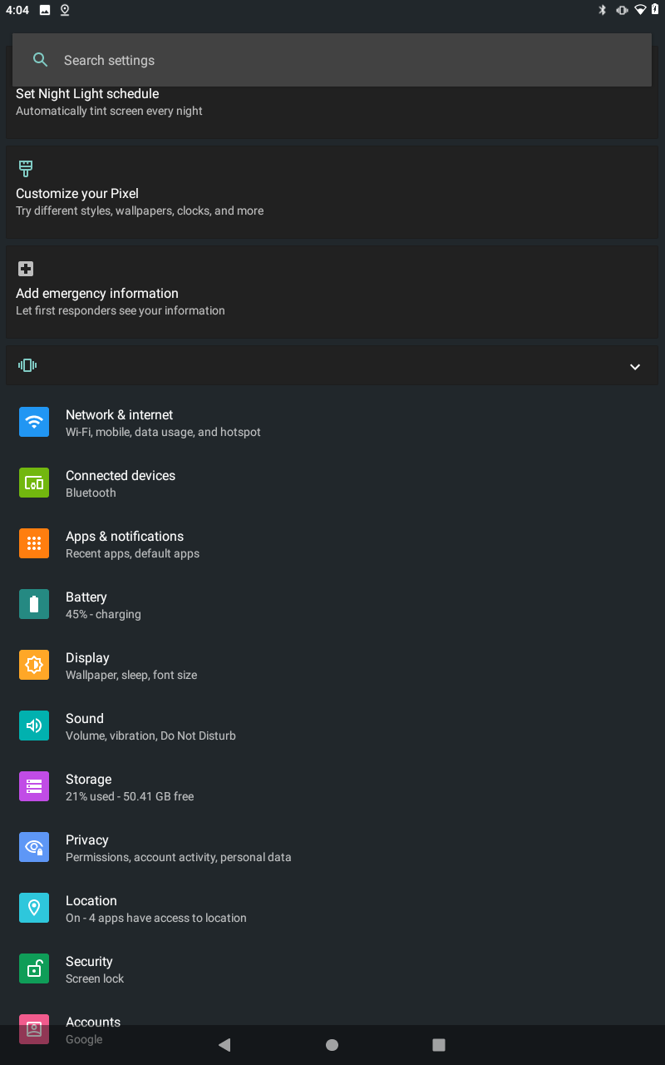Open Security shield icon

point(34,968)
